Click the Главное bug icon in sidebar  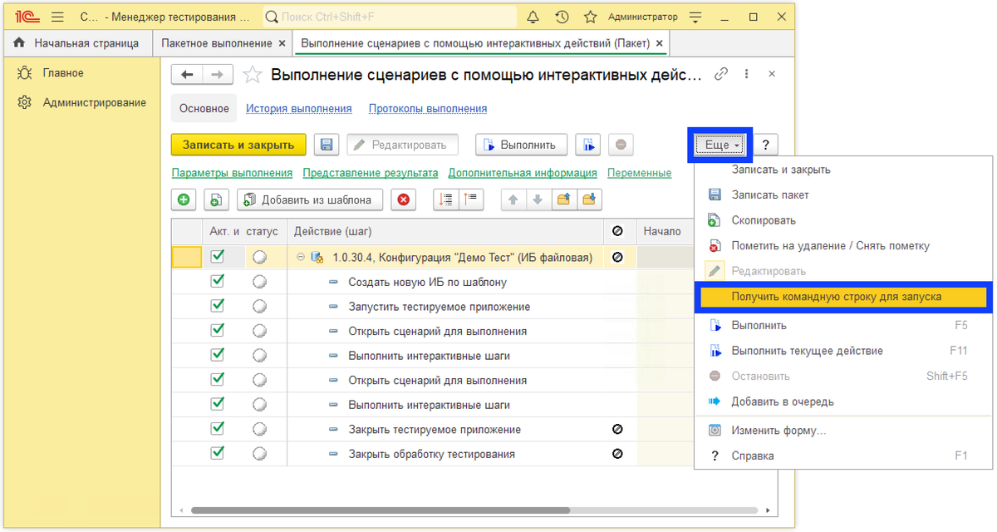[24, 73]
